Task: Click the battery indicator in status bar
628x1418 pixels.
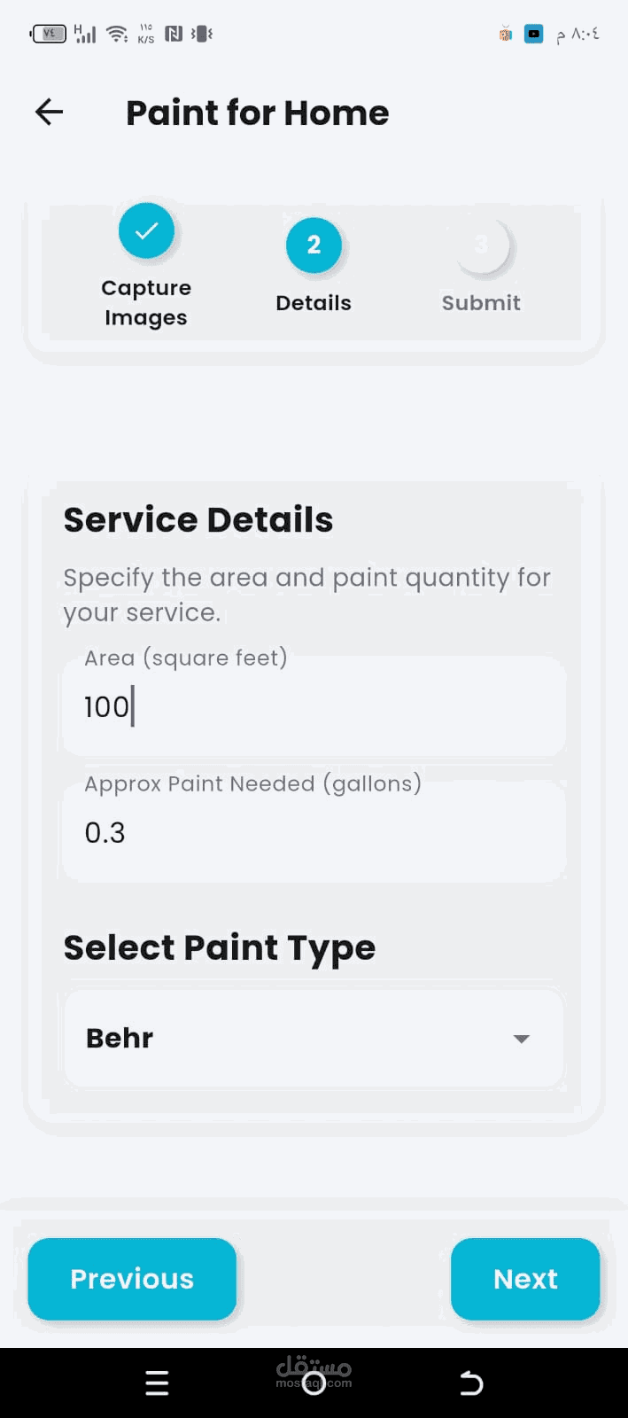Action: (x=49, y=34)
